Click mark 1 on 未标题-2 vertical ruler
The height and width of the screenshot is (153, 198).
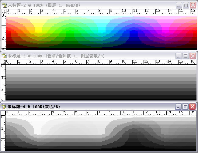[3, 27]
